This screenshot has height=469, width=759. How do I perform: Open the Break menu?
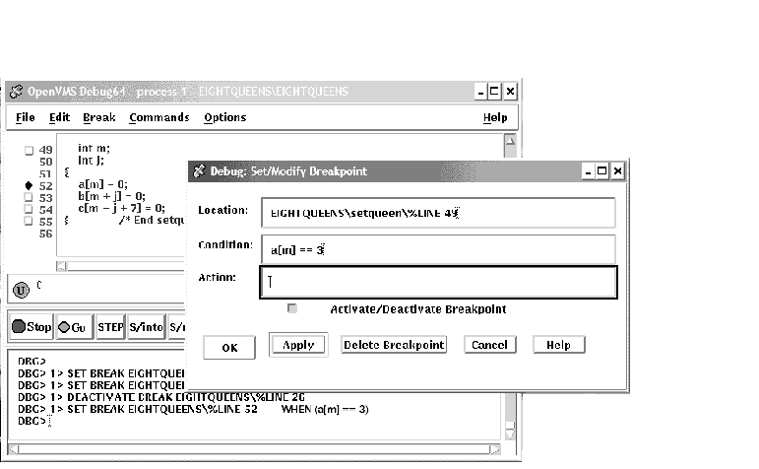click(98, 117)
